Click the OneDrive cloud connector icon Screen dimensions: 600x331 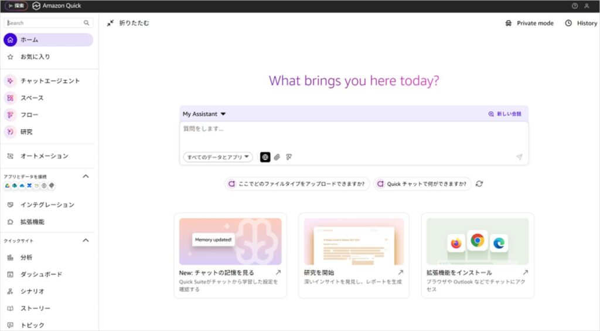(22, 186)
